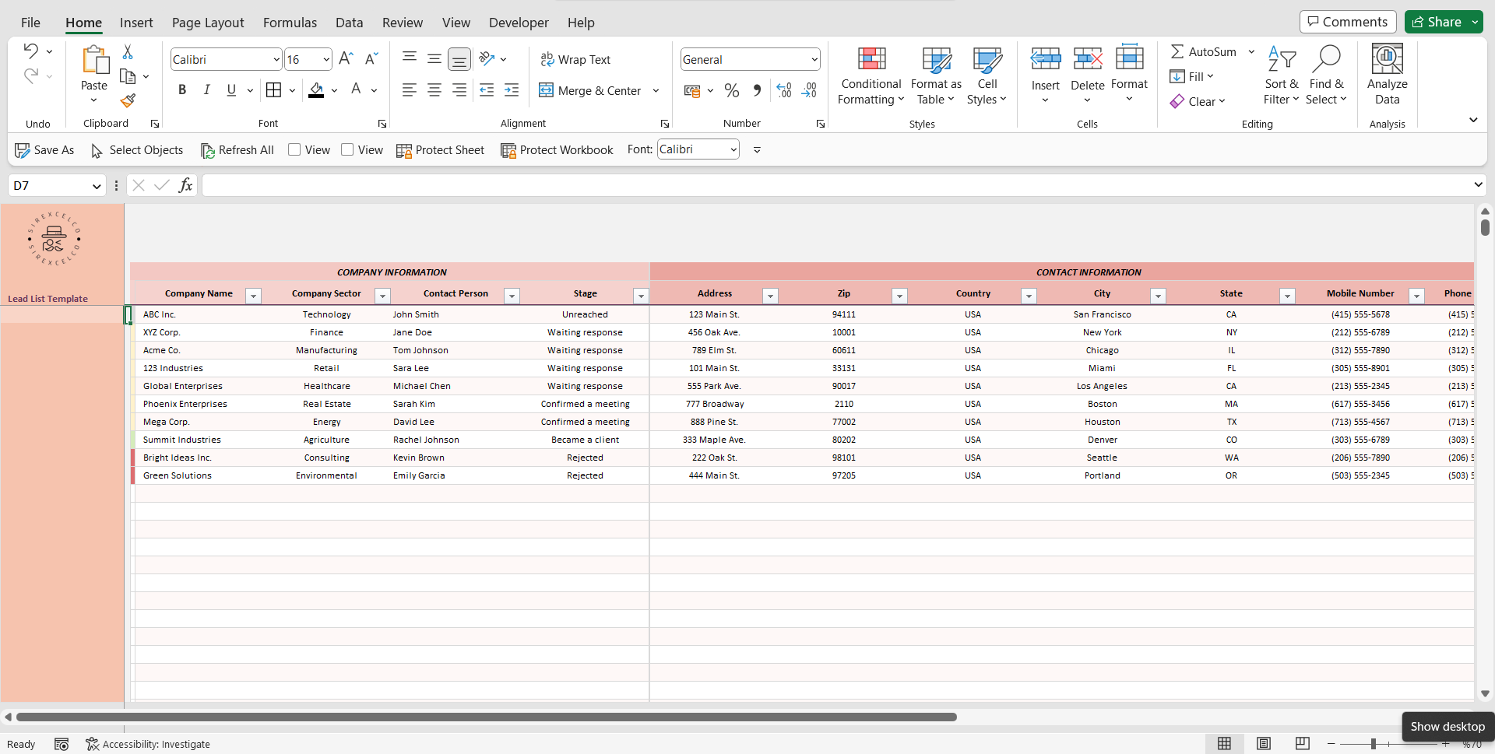Click the Share button
1495x754 pixels.
tap(1437, 22)
